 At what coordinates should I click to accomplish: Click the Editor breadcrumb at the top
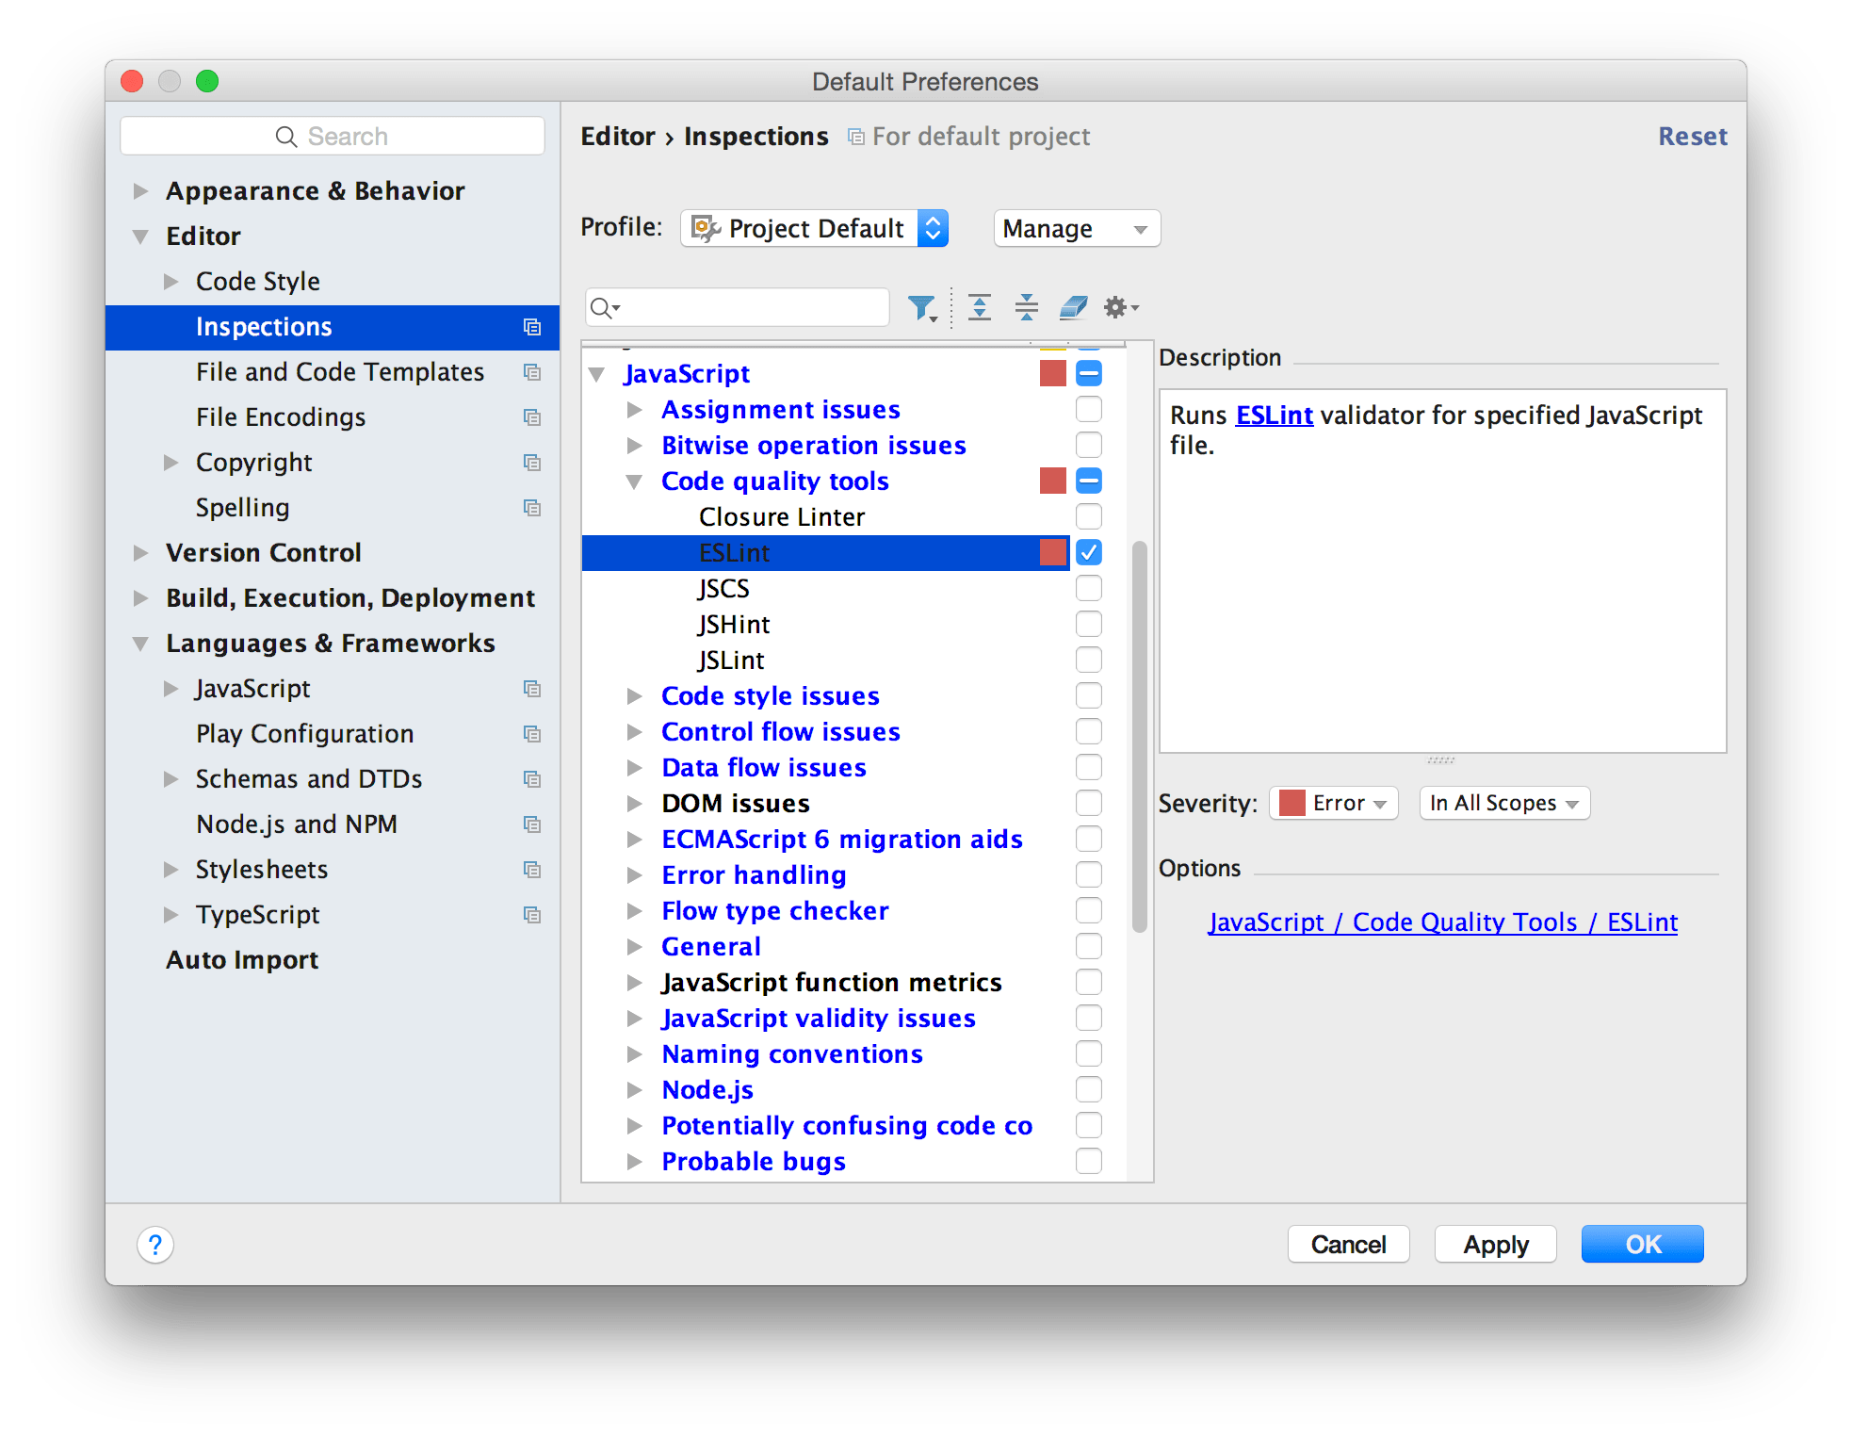click(618, 136)
